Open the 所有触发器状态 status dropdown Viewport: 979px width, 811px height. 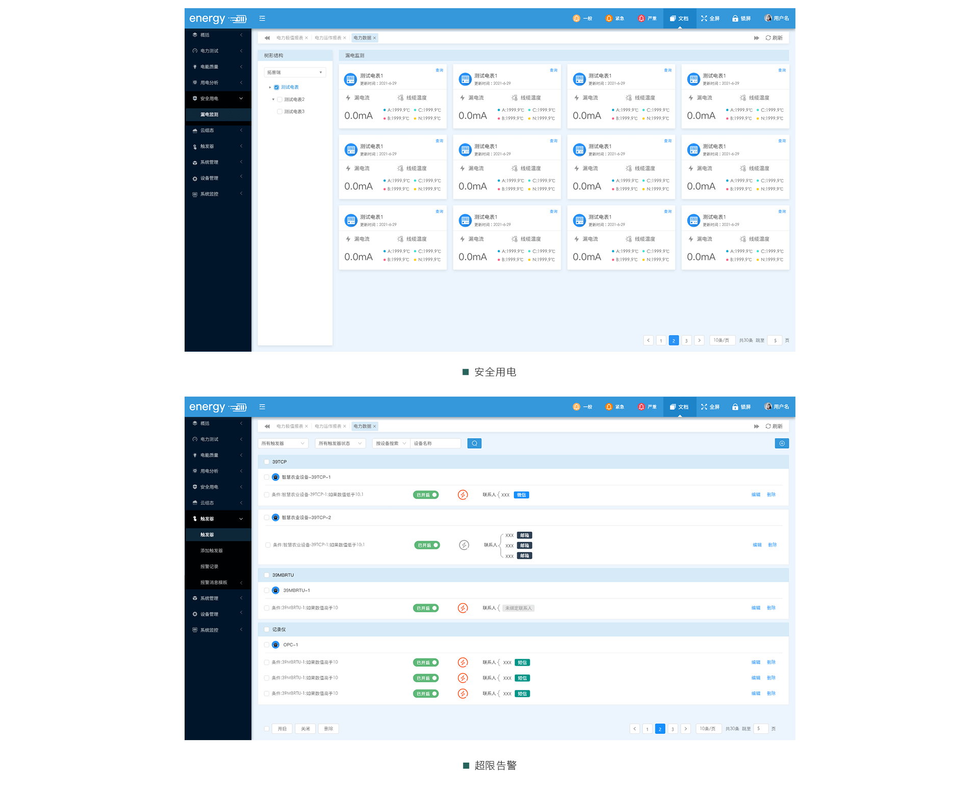pyautogui.click(x=340, y=443)
